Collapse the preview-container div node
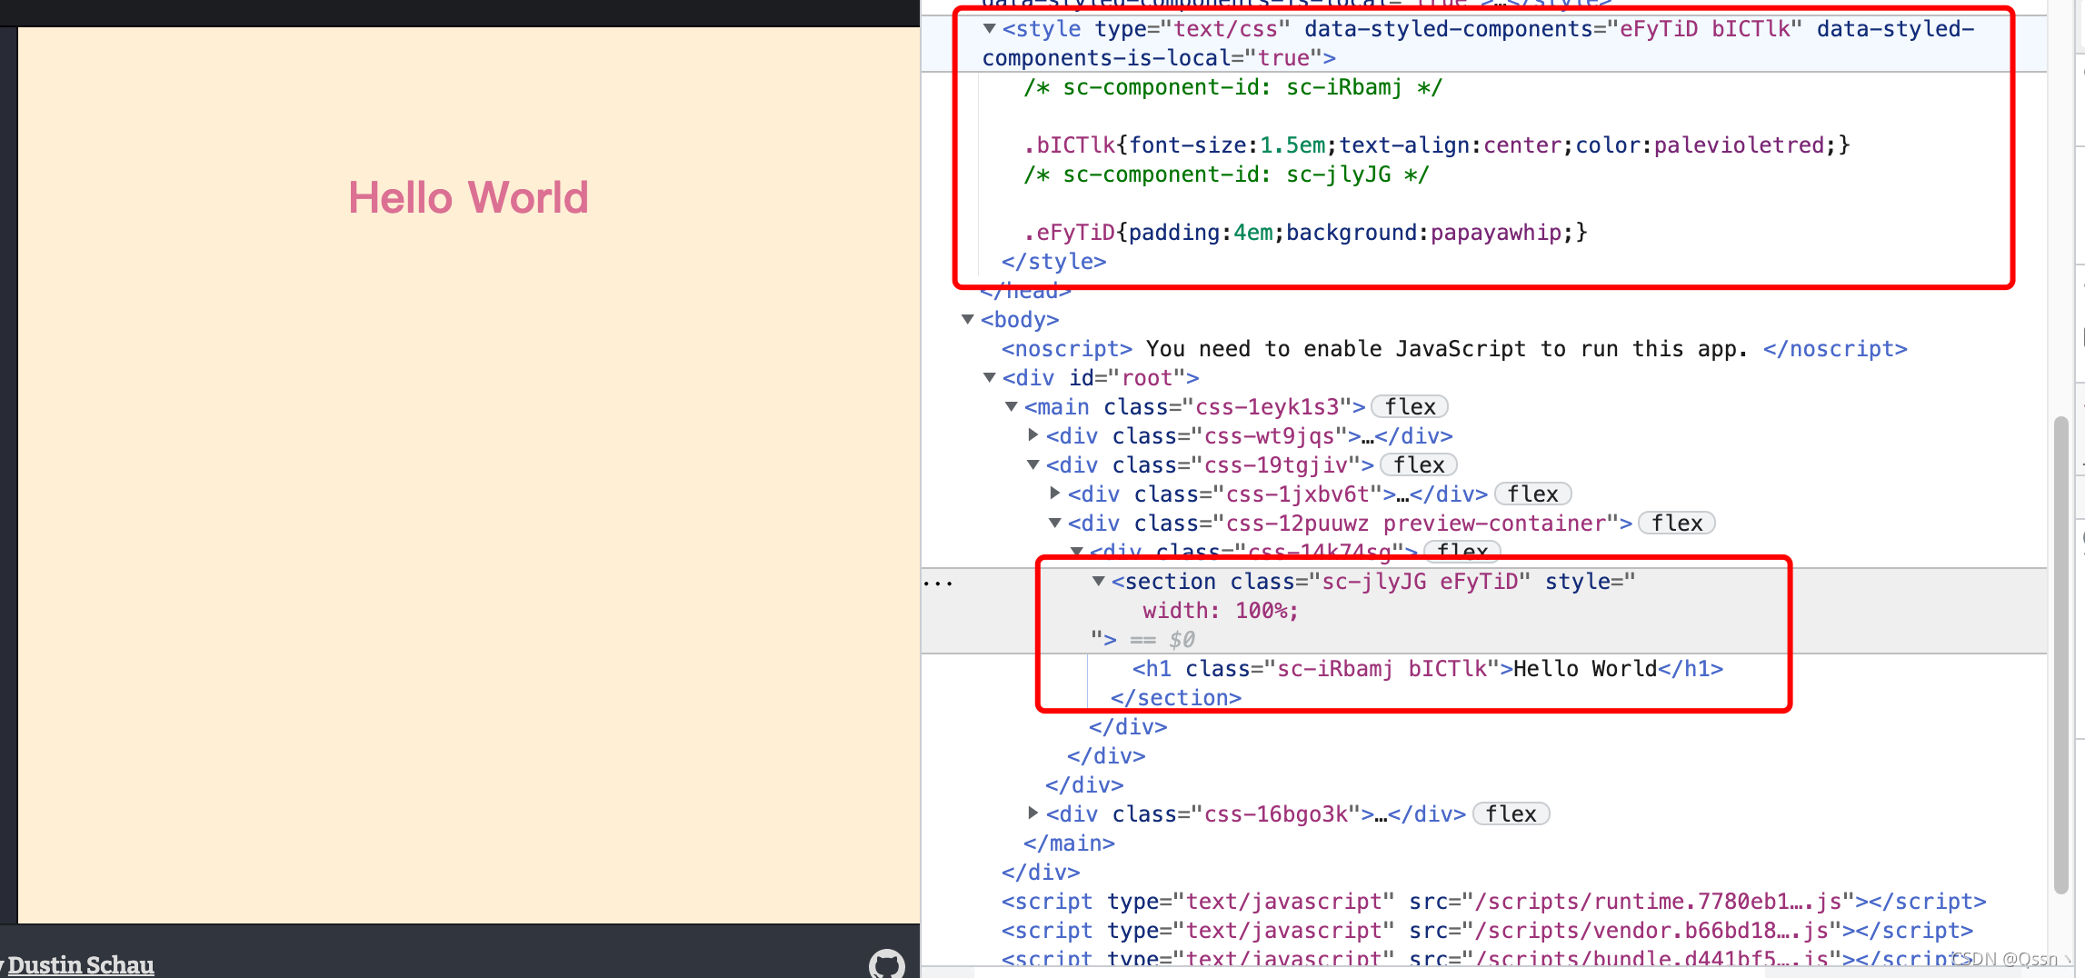Screen dimensions: 2085x978 [x=1055, y=524]
